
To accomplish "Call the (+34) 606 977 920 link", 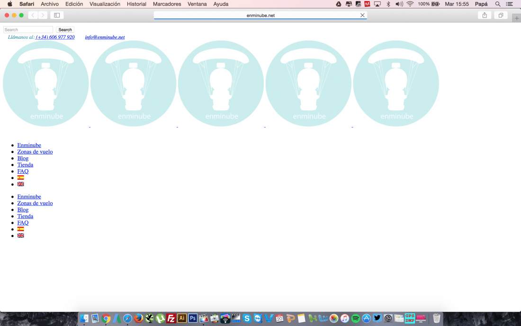I will pyautogui.click(x=55, y=37).
